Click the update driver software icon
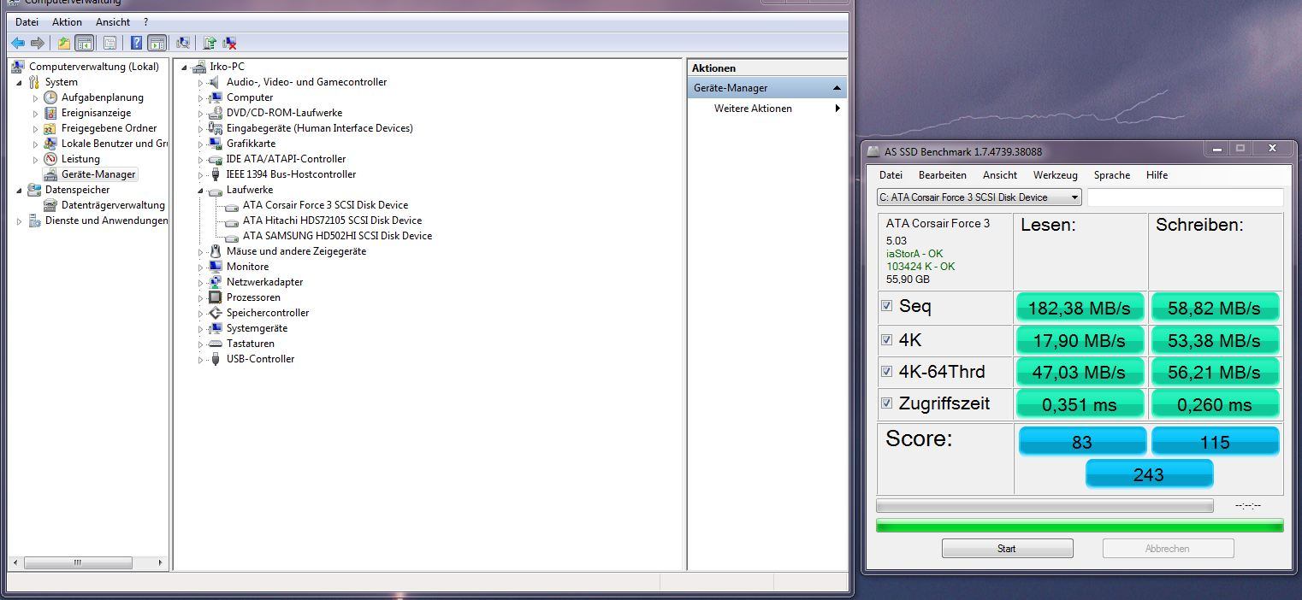 point(210,43)
